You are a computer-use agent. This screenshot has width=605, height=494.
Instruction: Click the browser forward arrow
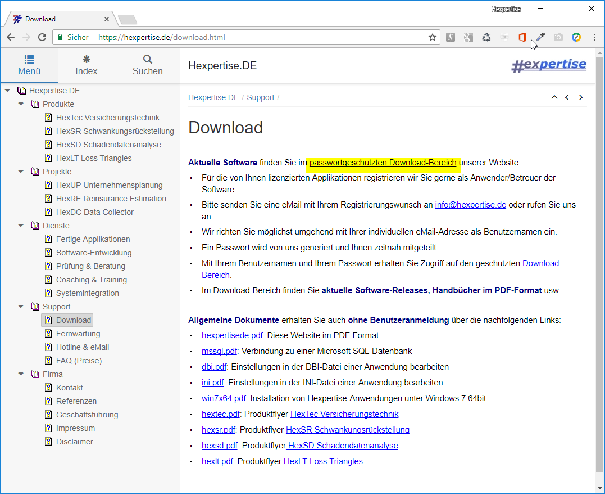click(26, 37)
